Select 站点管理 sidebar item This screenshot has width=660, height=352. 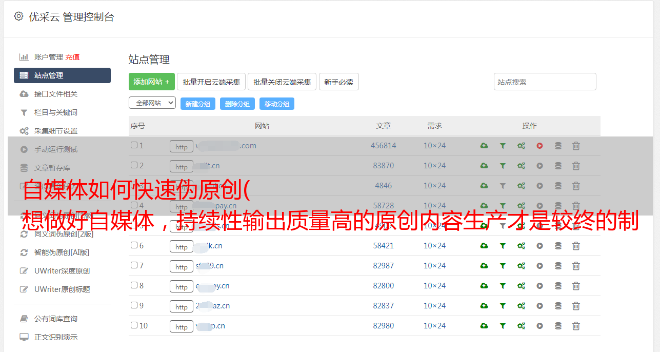point(62,75)
